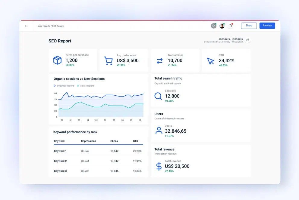The image size is (299, 200).
Task: Sort table by Clicks column header
Action: pyautogui.click(x=114, y=141)
